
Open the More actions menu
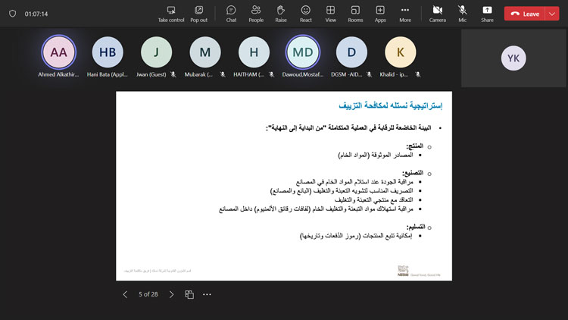[405, 13]
